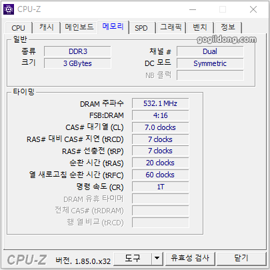This screenshot has height=270, width=270.
Task: Click the 532.1 MHz DRAM frequency value
Action: (160, 103)
